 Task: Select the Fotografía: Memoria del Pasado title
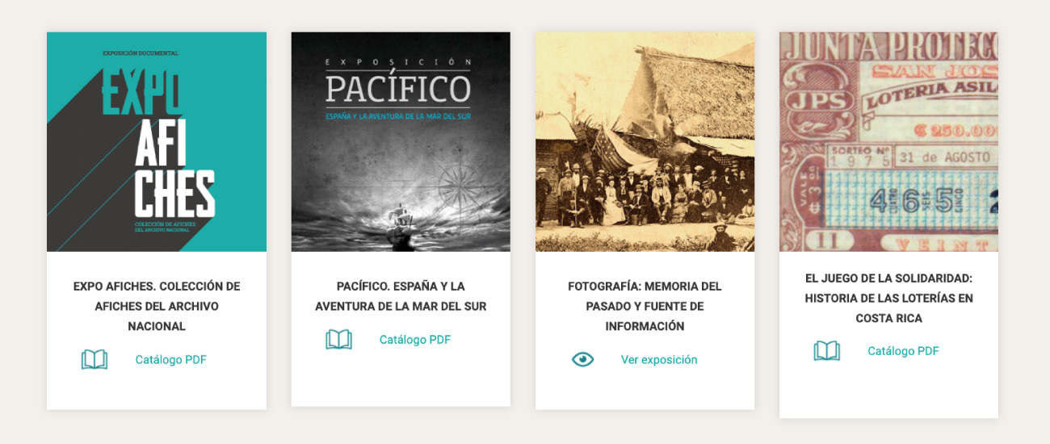645,307
